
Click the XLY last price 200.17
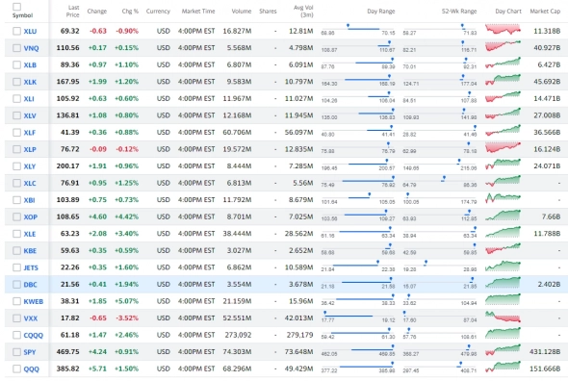tap(67, 165)
